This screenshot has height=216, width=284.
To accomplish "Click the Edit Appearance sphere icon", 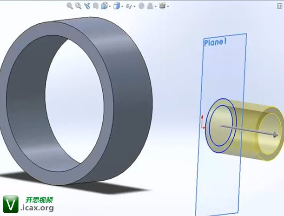I will (141, 6).
